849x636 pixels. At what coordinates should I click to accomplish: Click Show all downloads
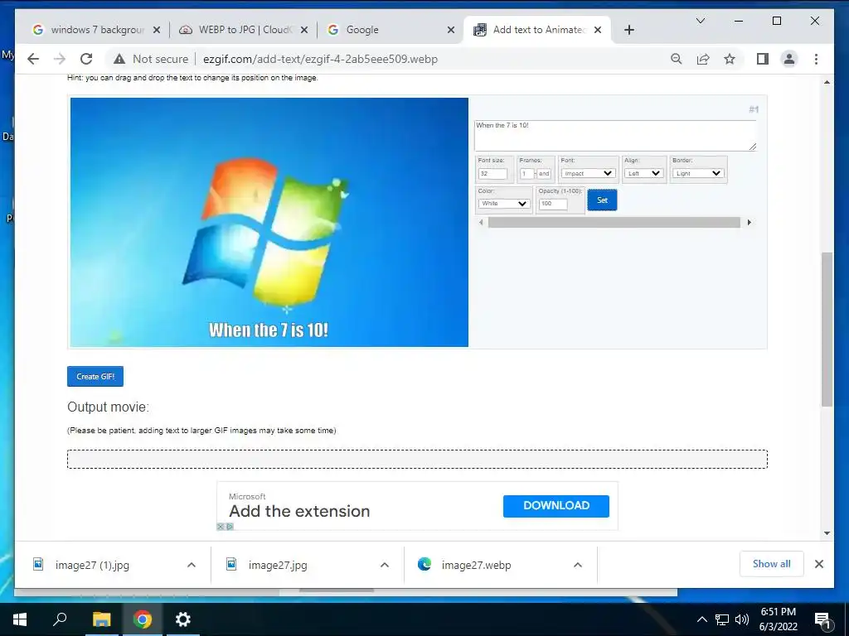coord(772,564)
